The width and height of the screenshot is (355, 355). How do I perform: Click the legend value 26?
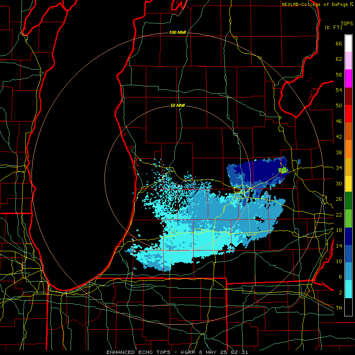click(339, 199)
